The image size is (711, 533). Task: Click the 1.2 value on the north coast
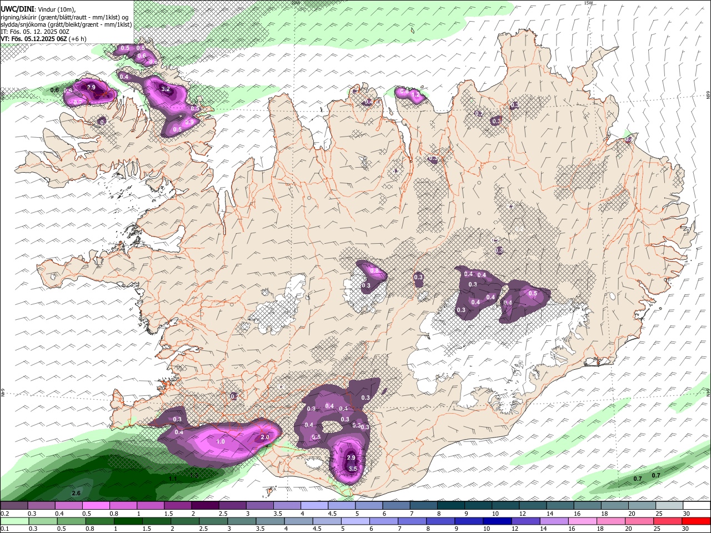click(x=416, y=95)
